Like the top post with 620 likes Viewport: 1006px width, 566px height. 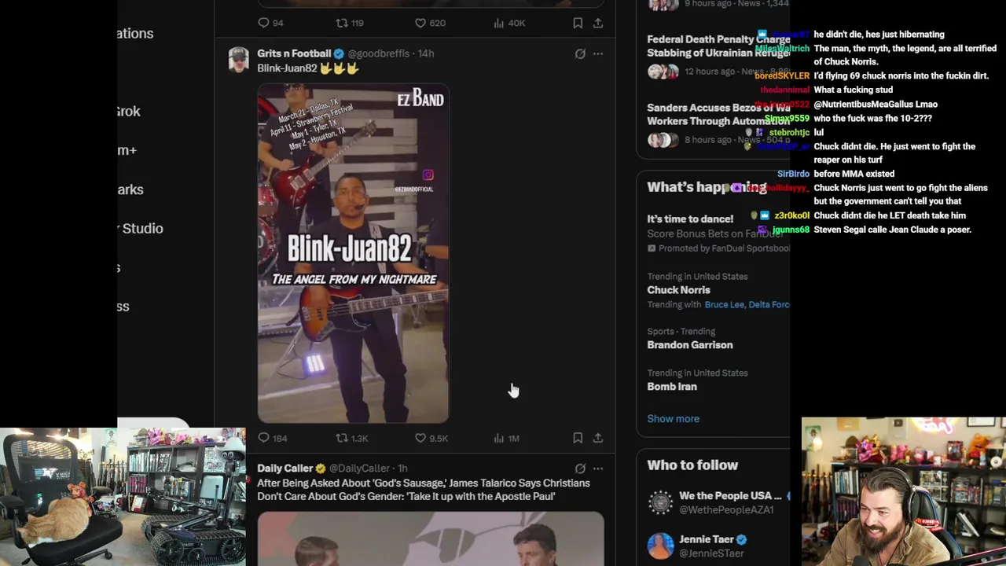(430, 23)
